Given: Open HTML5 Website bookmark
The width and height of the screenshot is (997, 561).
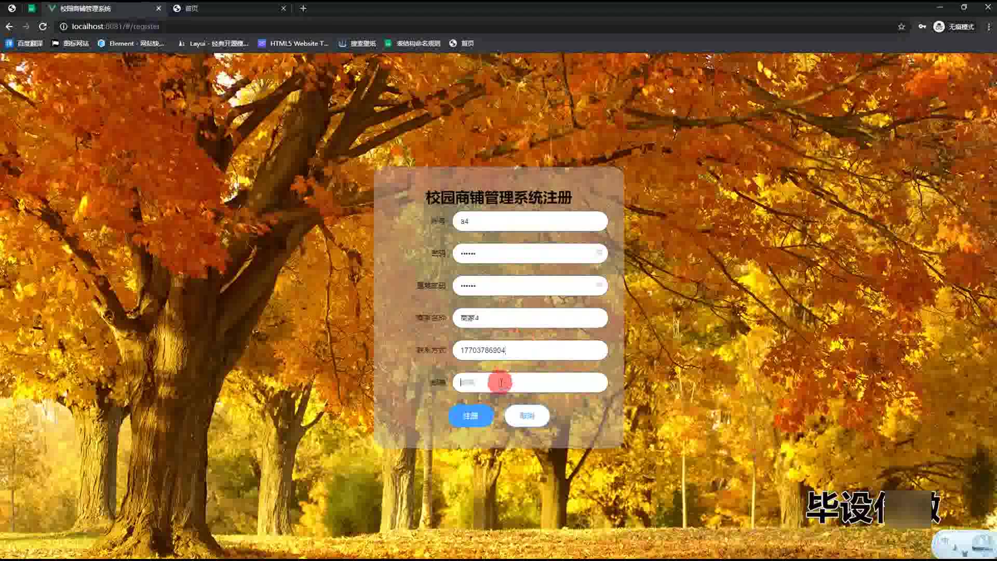Looking at the screenshot, I should [x=293, y=43].
